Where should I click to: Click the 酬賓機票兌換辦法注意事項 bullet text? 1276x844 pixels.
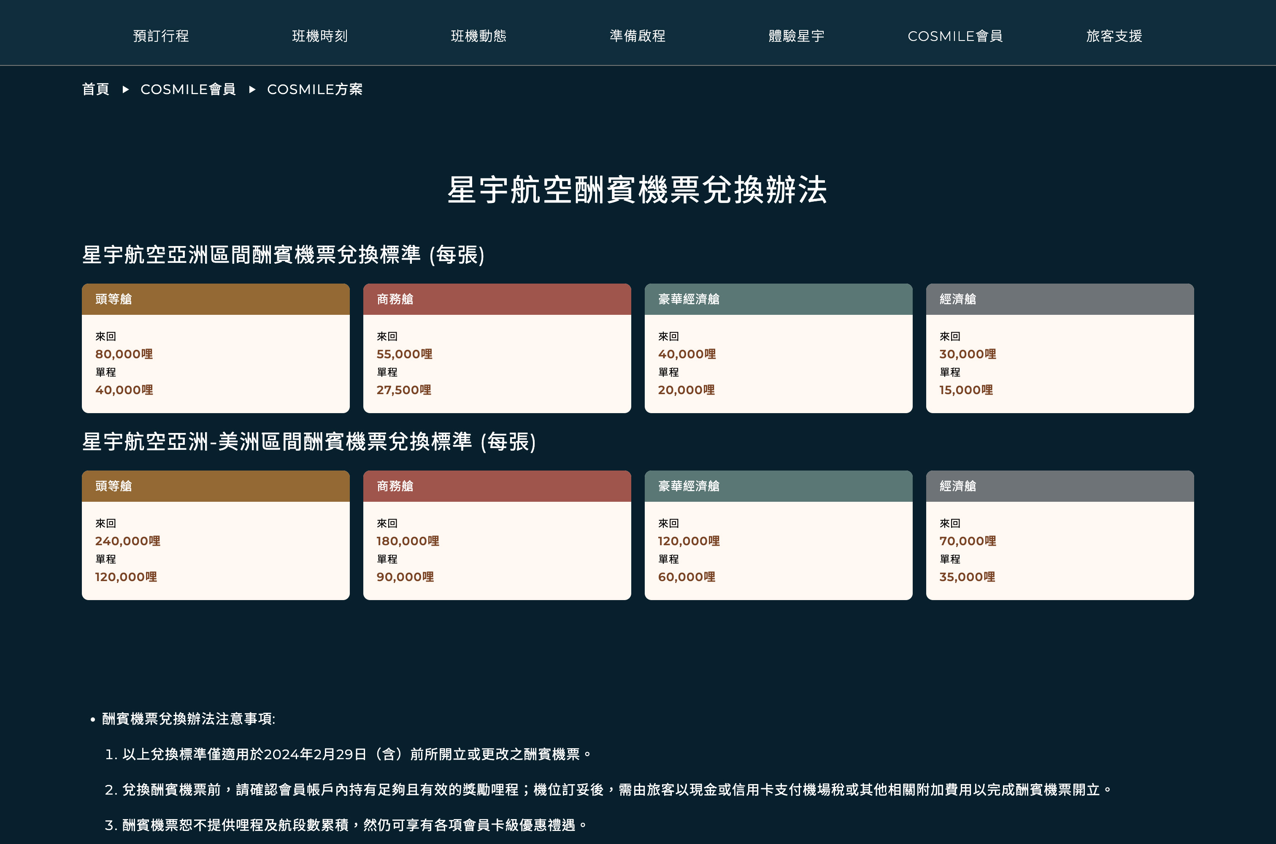pyautogui.click(x=188, y=719)
